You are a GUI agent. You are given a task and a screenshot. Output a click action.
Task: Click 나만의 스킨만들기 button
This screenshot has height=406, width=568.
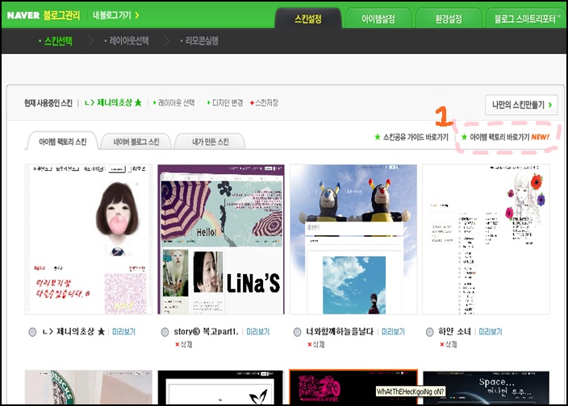(x=521, y=105)
